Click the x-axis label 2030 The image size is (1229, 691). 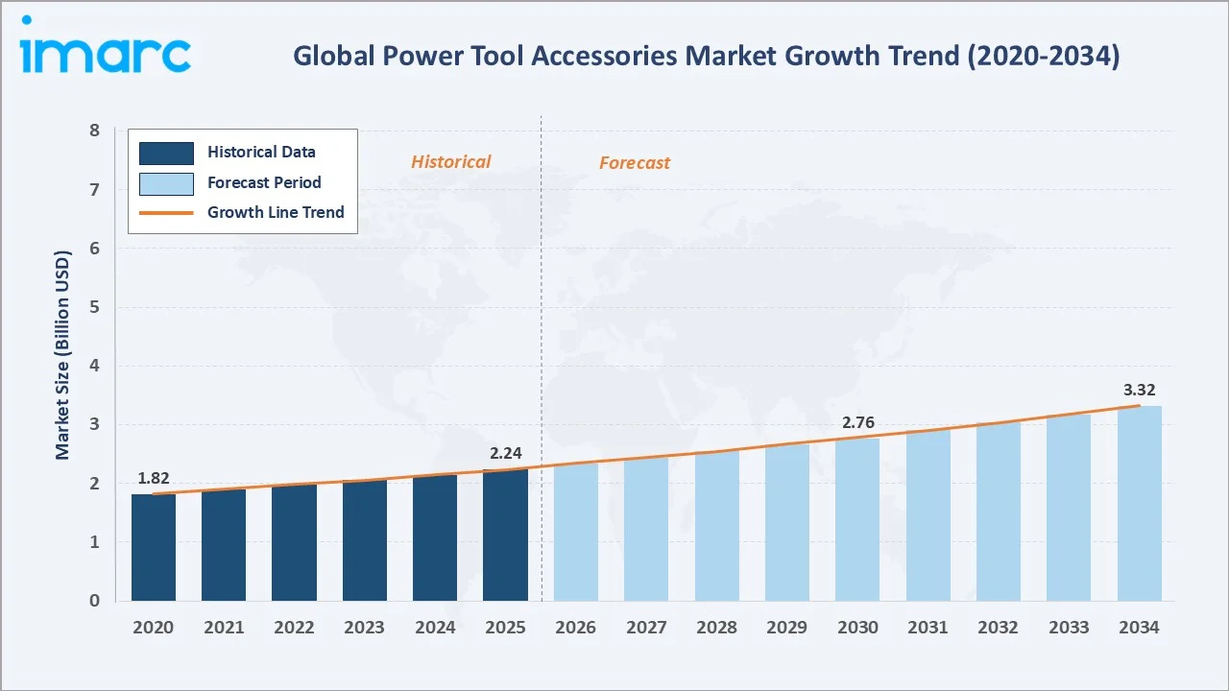[x=857, y=627]
